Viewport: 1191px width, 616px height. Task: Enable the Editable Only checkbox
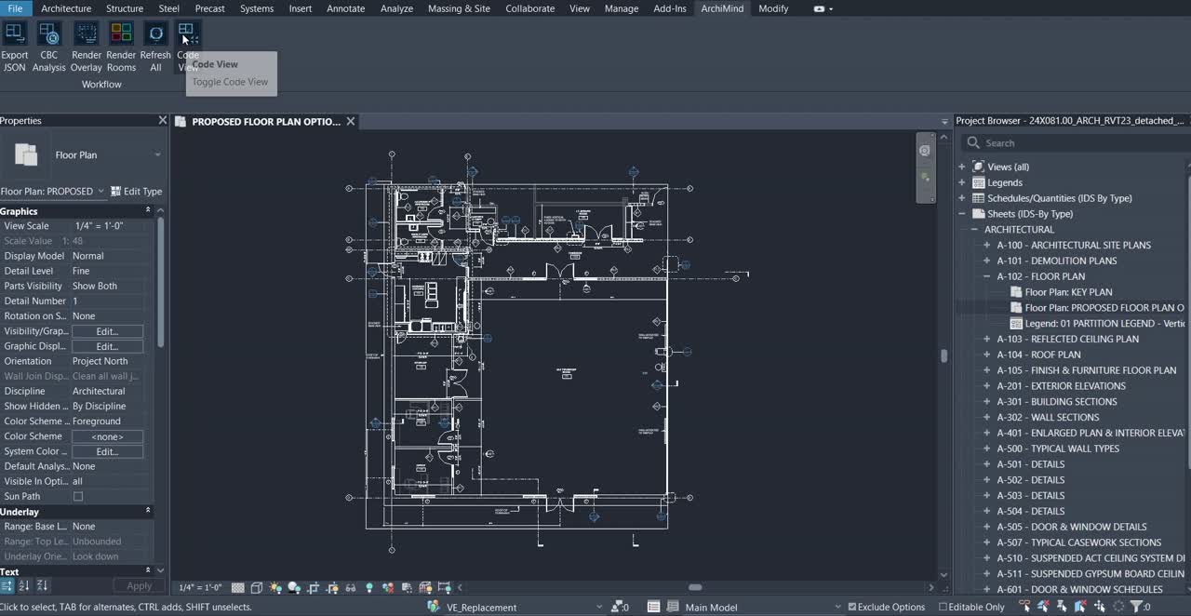[x=943, y=607]
